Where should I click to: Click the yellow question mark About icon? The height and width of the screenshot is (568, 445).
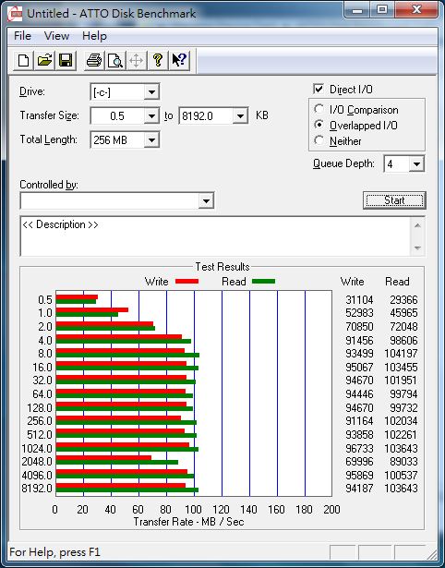(158, 60)
